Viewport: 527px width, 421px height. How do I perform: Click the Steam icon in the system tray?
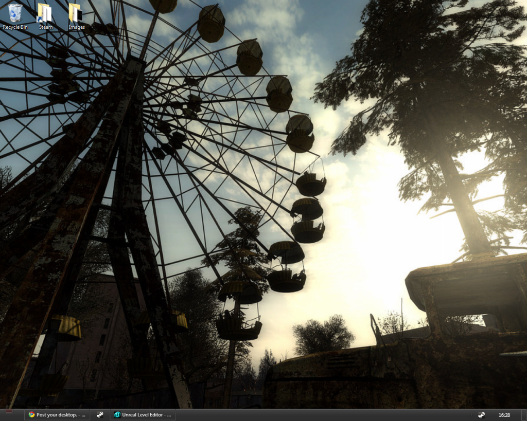[x=482, y=415]
